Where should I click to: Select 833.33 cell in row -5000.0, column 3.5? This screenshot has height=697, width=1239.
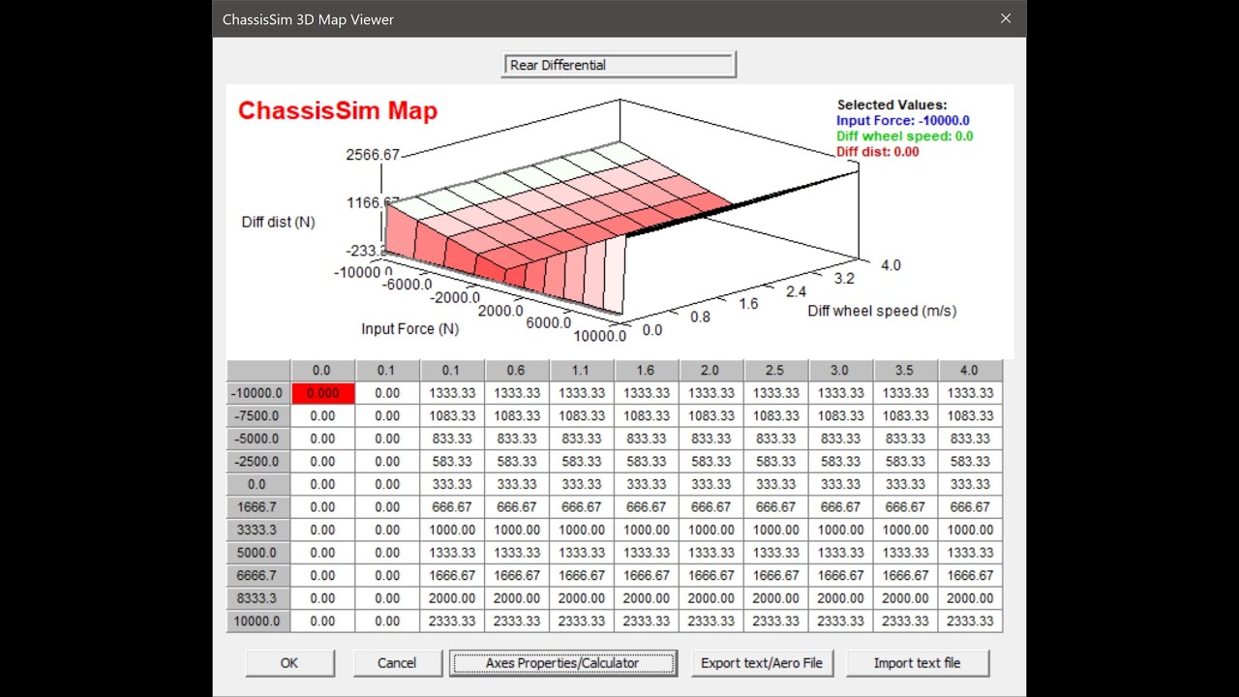click(906, 439)
